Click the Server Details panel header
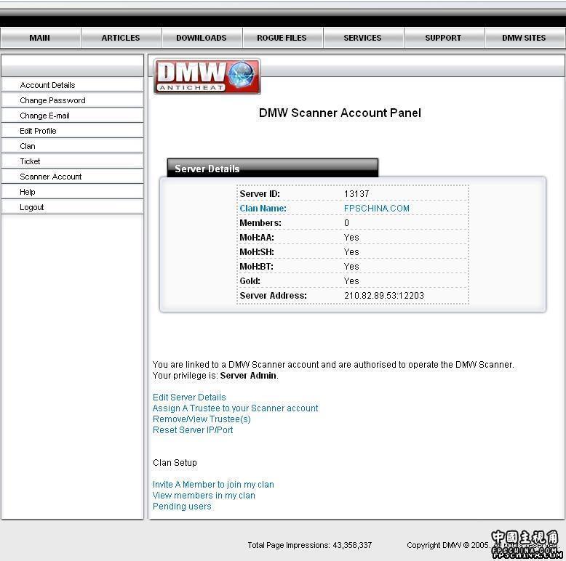 (273, 168)
